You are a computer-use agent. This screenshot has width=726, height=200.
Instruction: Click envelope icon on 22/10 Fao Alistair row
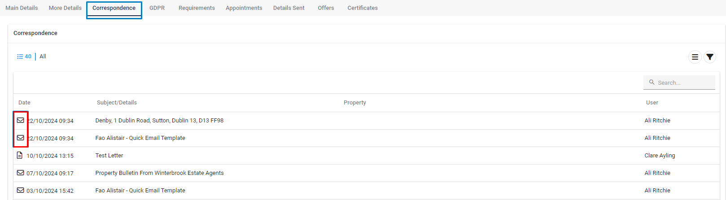21,138
